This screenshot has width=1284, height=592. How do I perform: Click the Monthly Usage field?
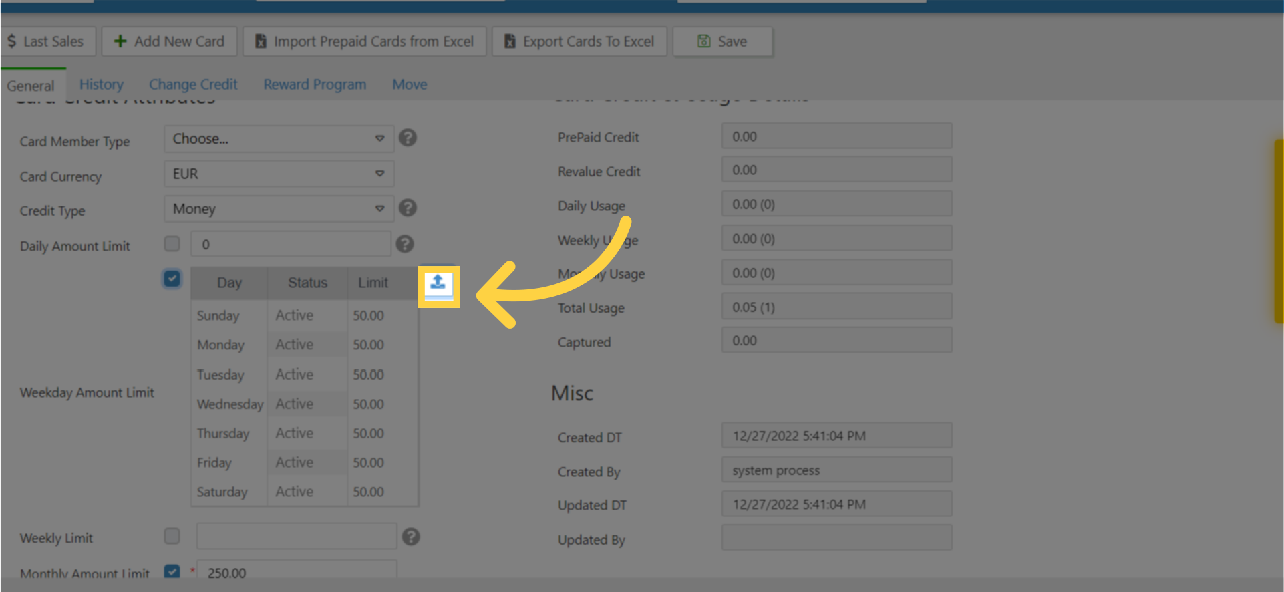pyautogui.click(x=837, y=273)
